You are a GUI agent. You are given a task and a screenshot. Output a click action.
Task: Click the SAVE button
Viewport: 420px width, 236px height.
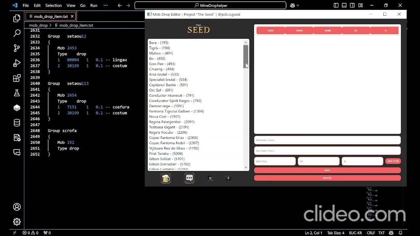click(x=327, y=170)
